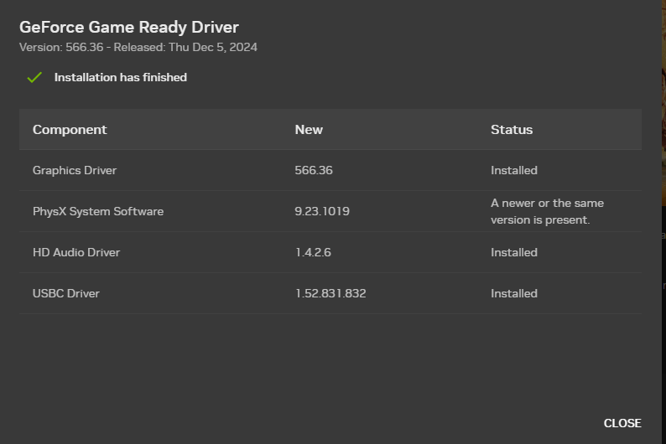The image size is (666, 444).
Task: Select the Graphics Driver row label
Action: coord(75,170)
